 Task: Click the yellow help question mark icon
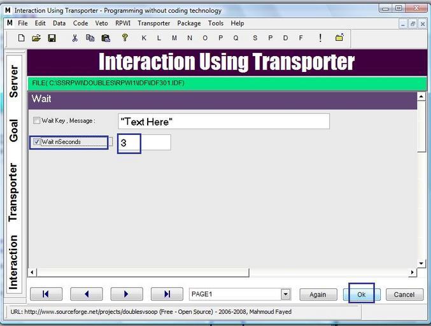(125, 38)
